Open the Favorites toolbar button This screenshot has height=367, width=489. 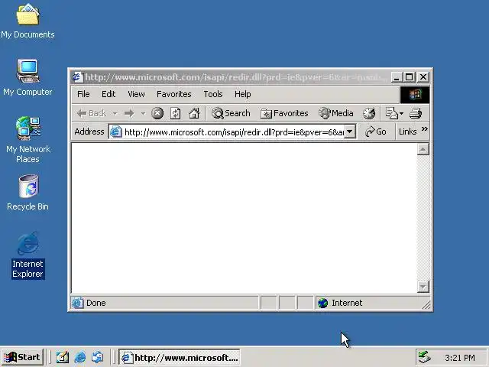tap(284, 113)
